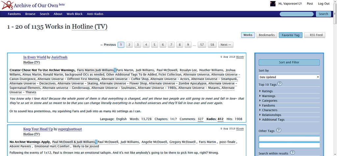The width and height of the screenshot is (337, 156).
Task: Select the Works button
Action: [248, 35]
